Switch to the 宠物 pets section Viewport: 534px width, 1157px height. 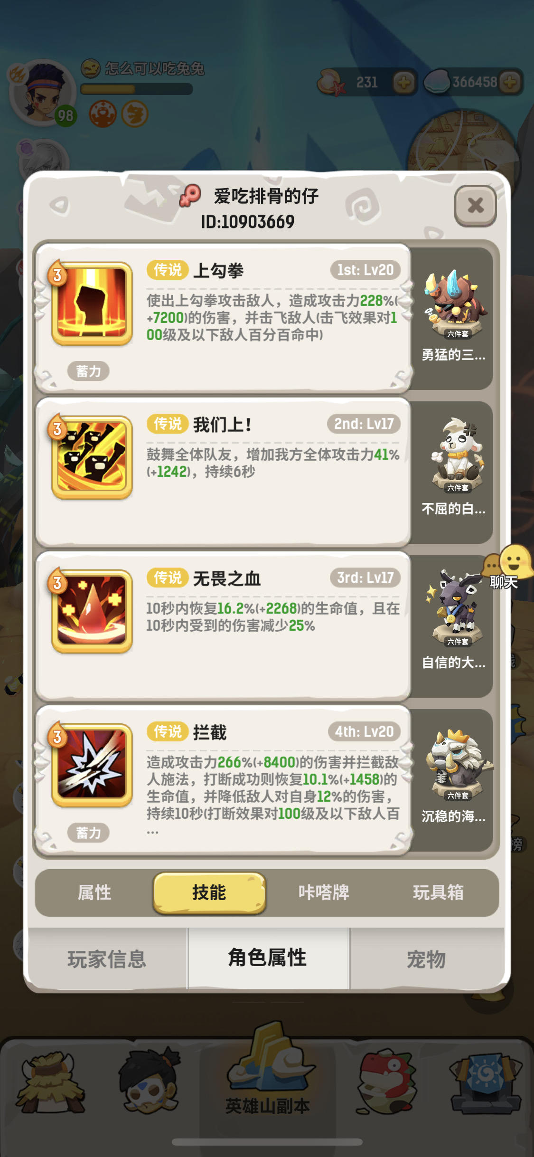[426, 959]
